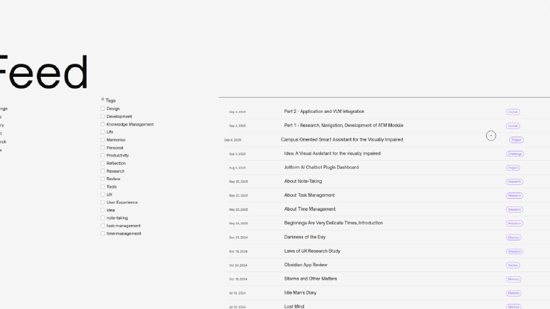Open Darkness of the Day post

(304, 237)
